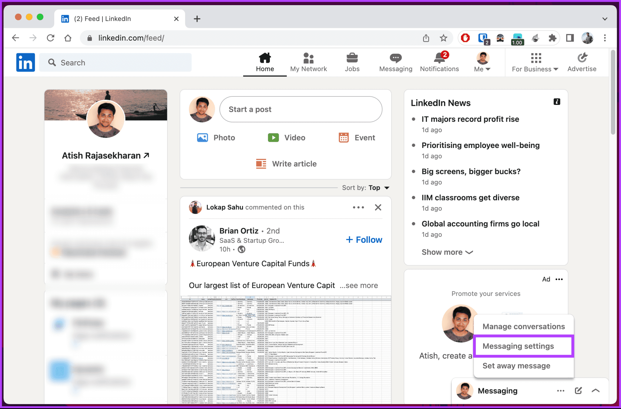Open Messaging from the top nav

click(x=396, y=62)
